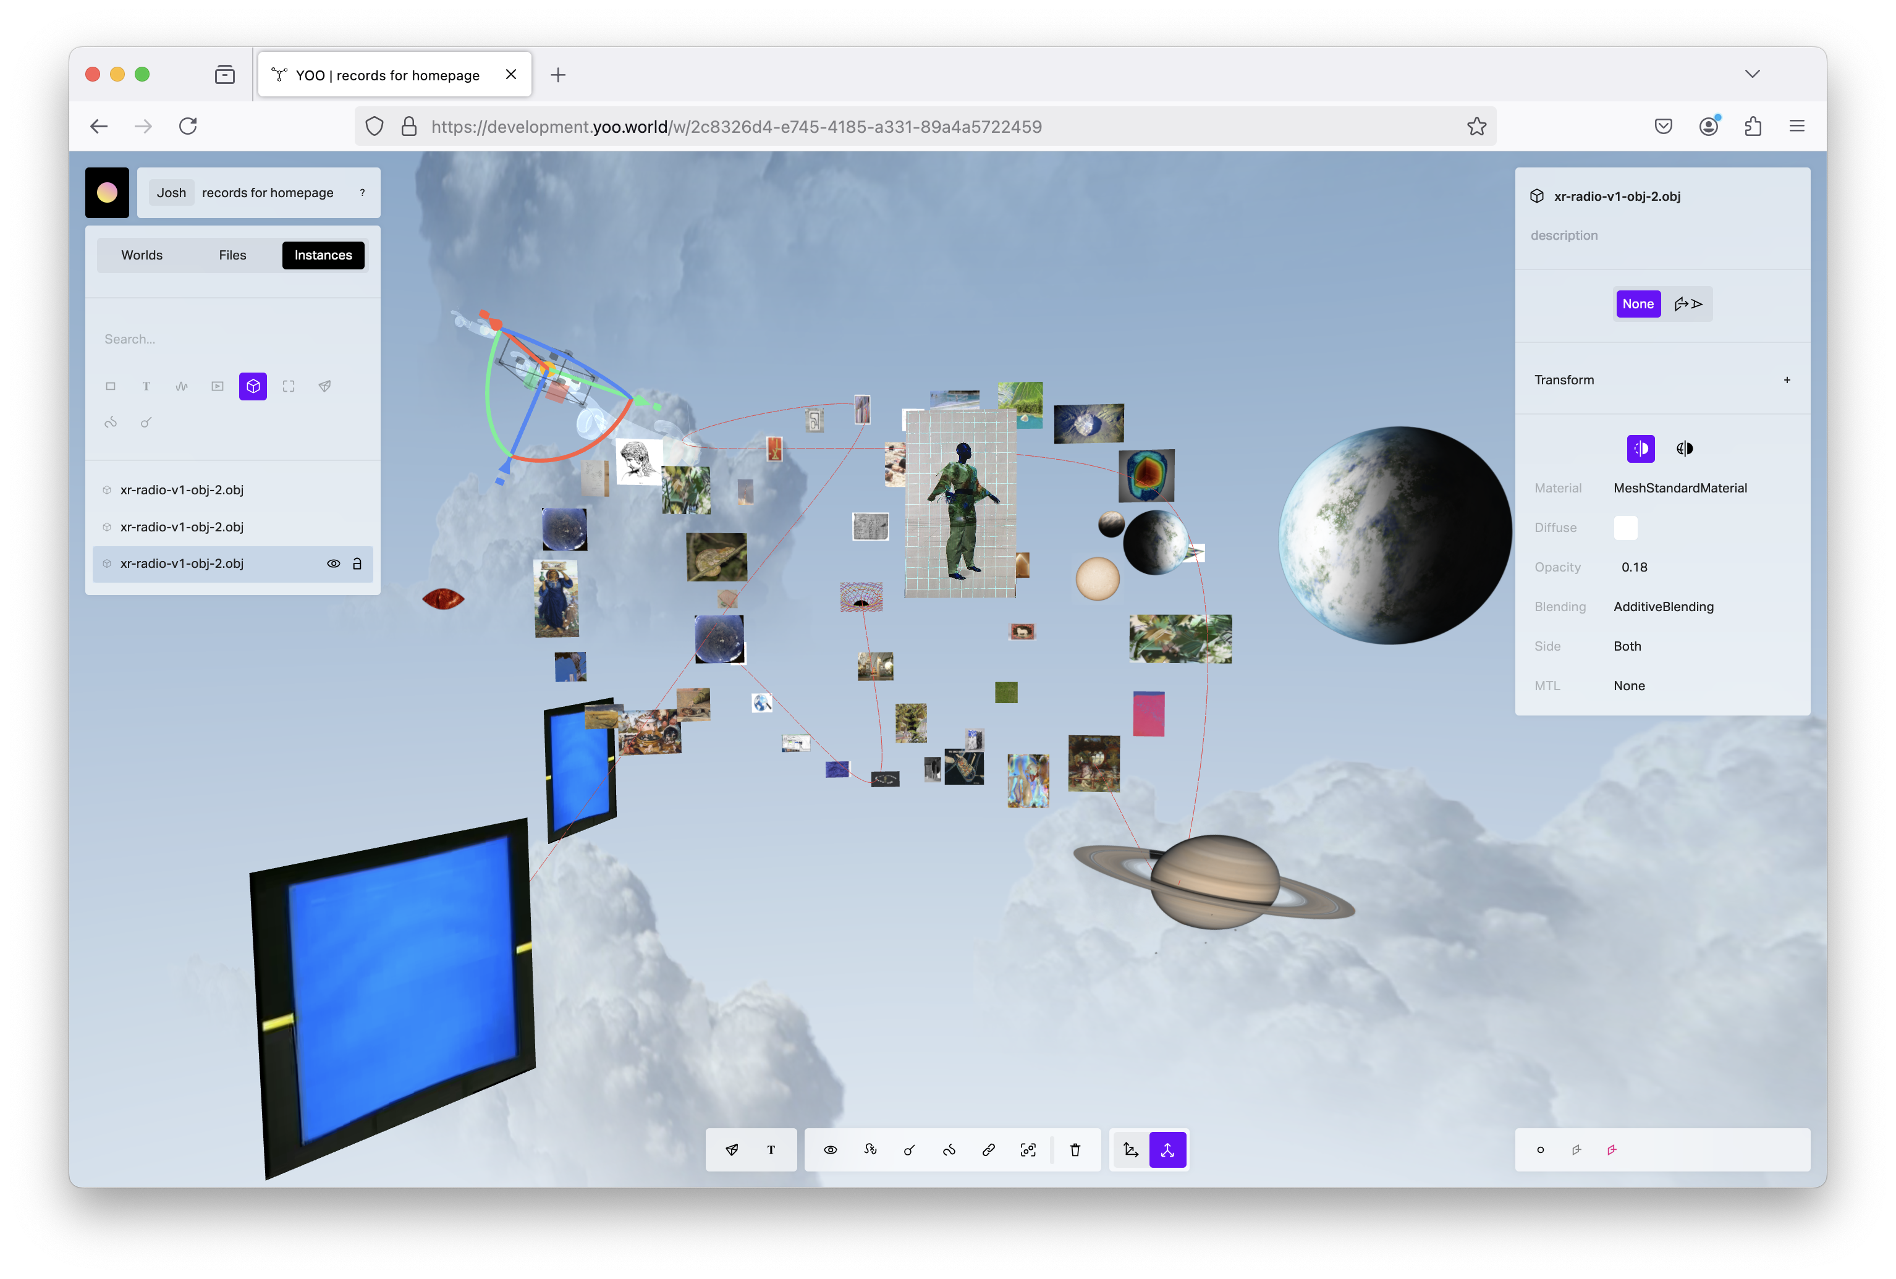Click the chain link icon in bottom toolbar
This screenshot has width=1896, height=1279.
coord(988,1149)
